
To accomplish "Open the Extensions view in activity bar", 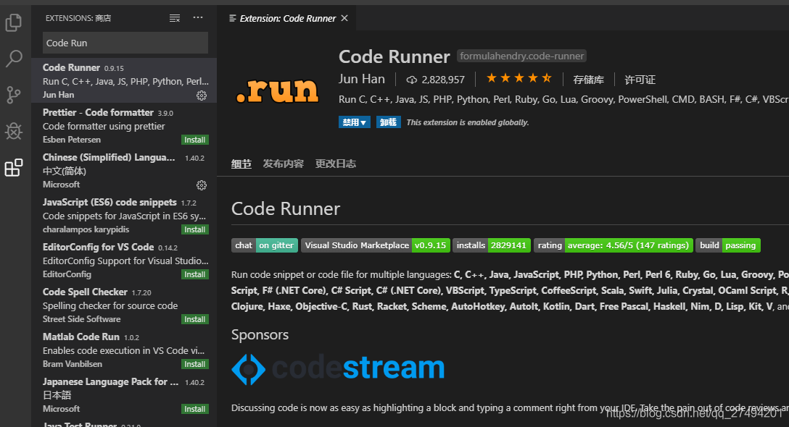I will [x=14, y=168].
